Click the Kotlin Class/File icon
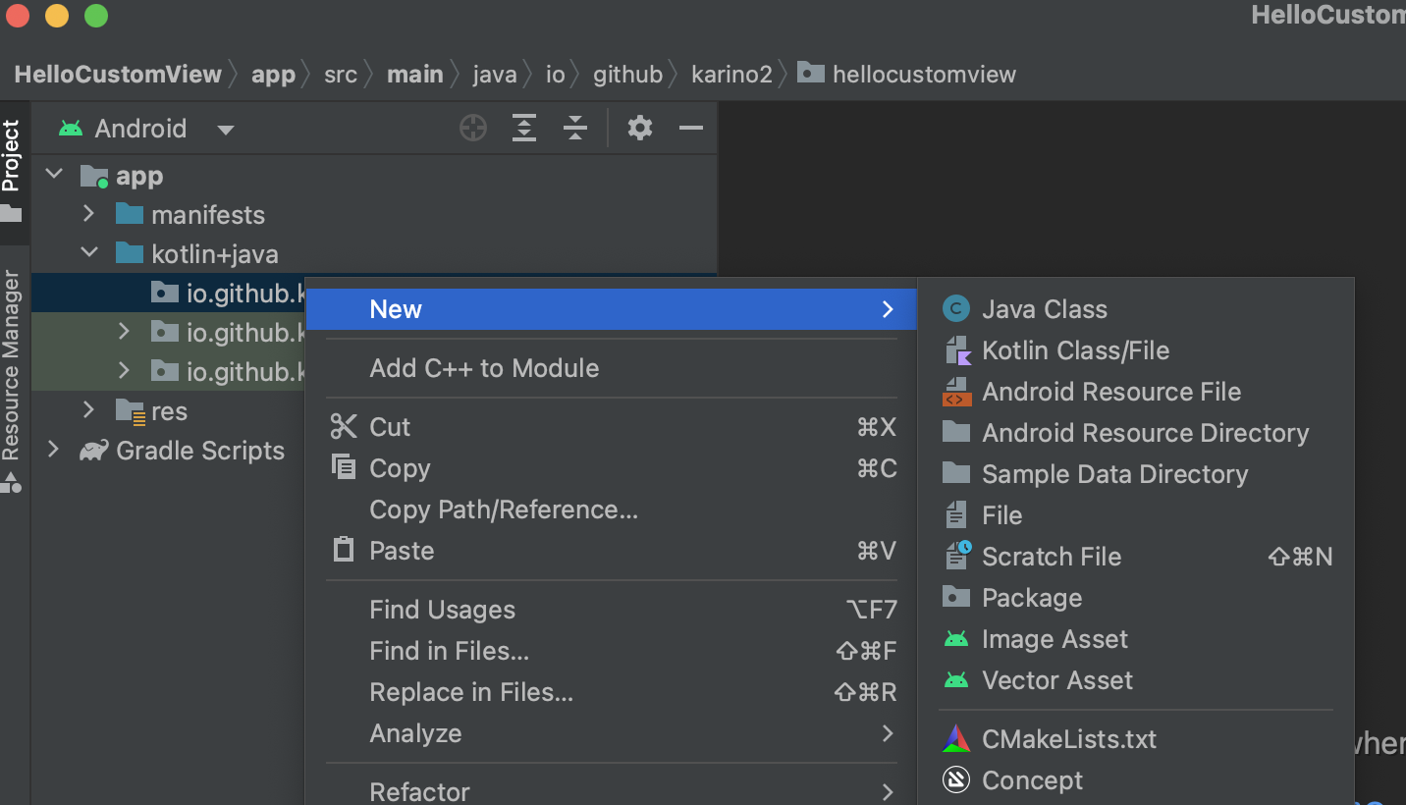Image resolution: width=1406 pixels, height=805 pixels. (956, 350)
